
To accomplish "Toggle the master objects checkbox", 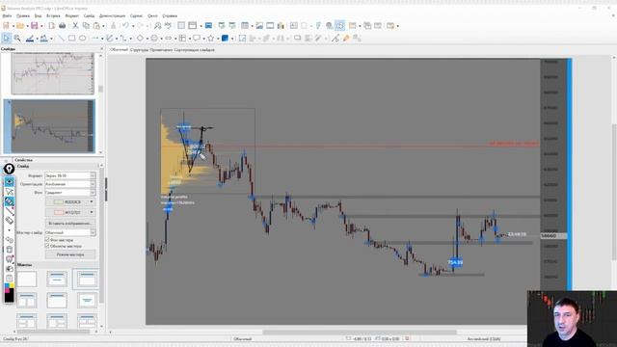I will click(47, 246).
